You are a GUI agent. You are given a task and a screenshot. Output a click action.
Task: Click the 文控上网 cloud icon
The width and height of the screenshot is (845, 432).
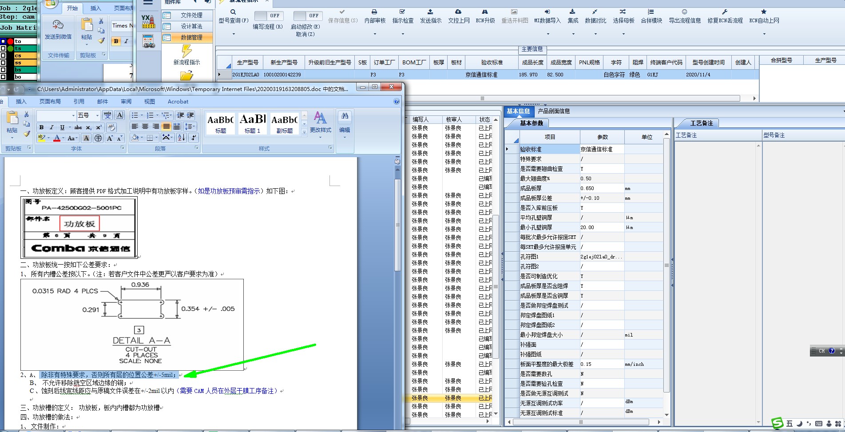[x=458, y=12]
